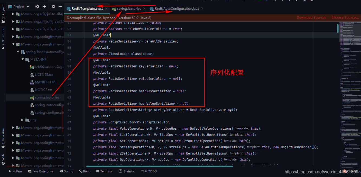Click the stringSerializer declaration line
The height and width of the screenshot is (177, 361).
pyautogui.click(x=165, y=110)
